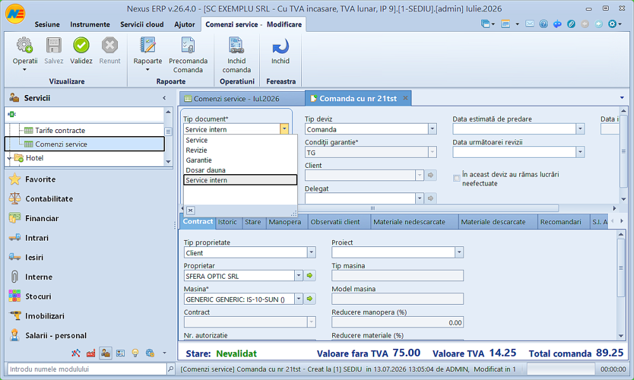Pick Service intern in the dropdown list
Viewport: 634px width, 380px height.
[x=240, y=180]
